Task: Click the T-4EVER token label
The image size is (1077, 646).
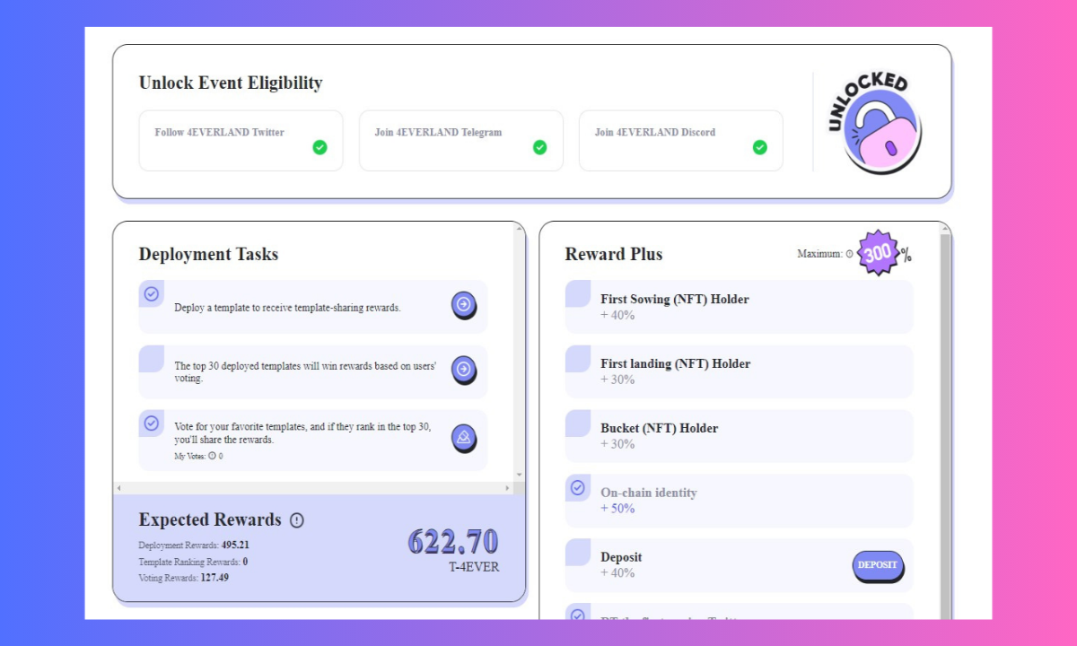Action: pyautogui.click(x=474, y=567)
